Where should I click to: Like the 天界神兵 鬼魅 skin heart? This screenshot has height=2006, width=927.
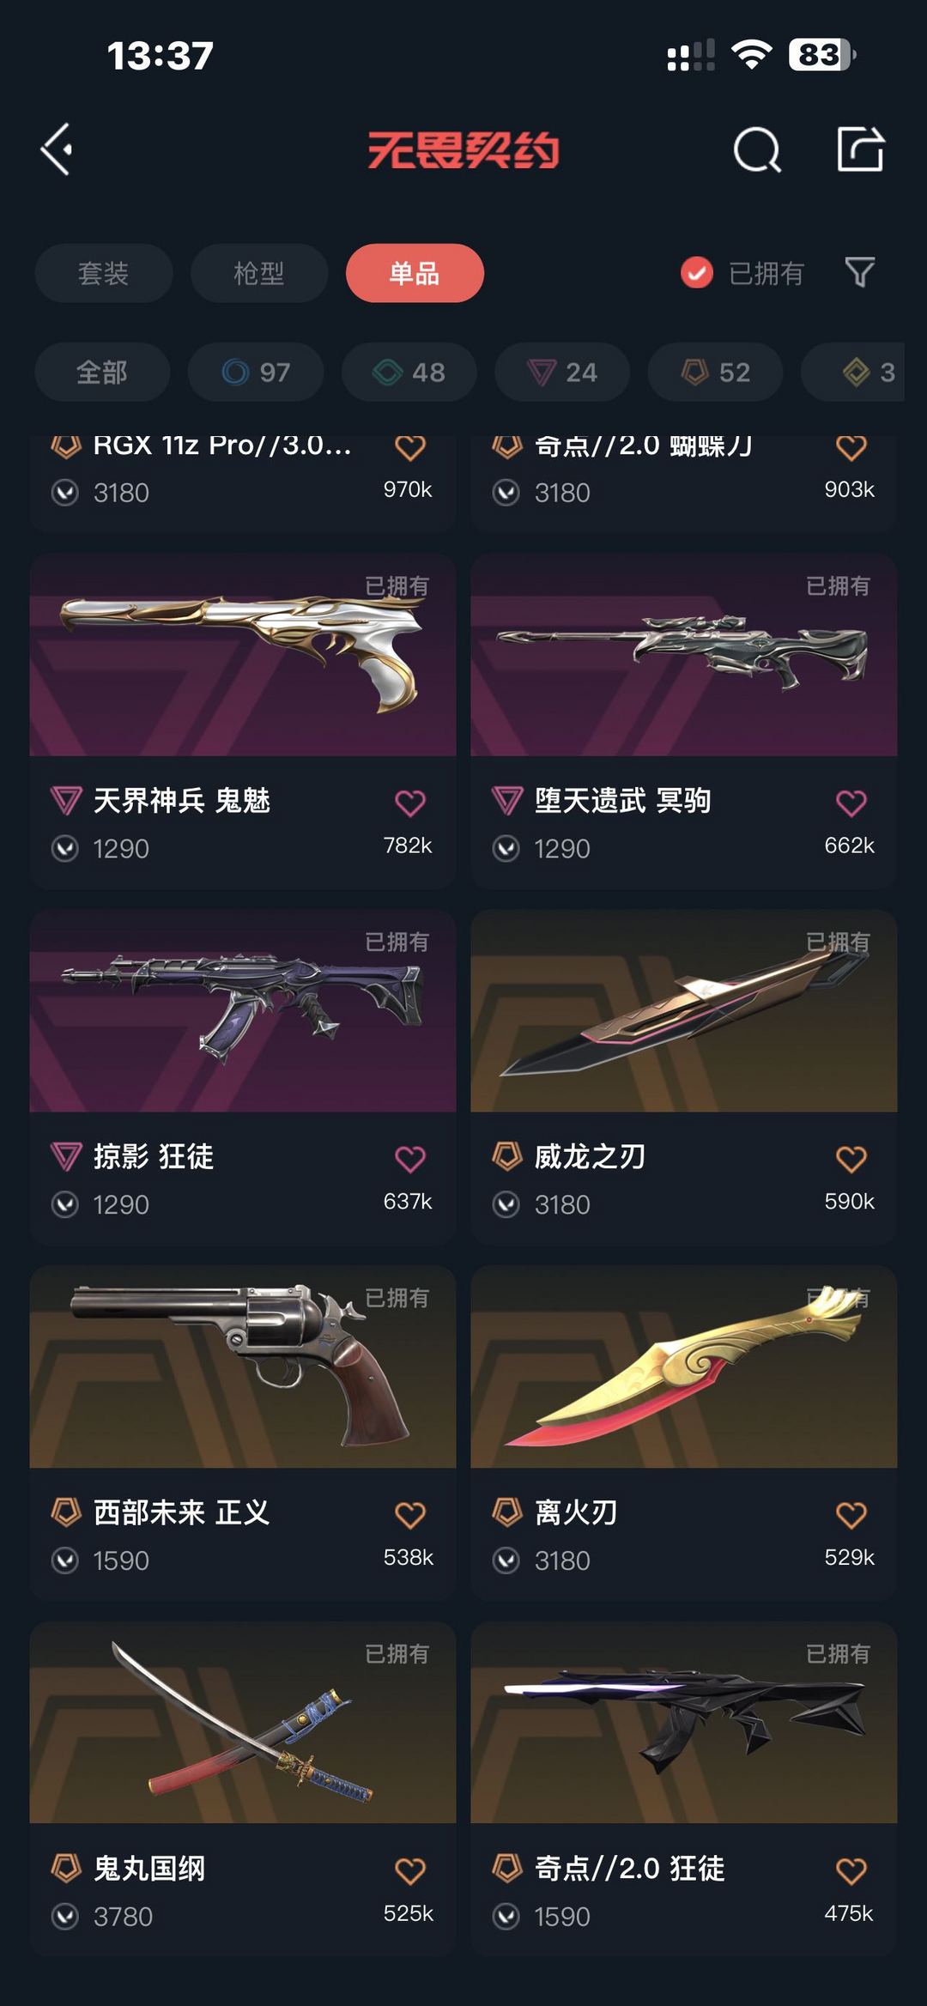409,803
